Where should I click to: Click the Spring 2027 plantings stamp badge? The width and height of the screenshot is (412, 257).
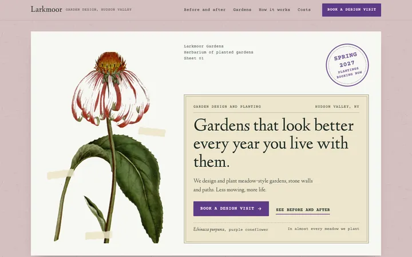pos(347,65)
